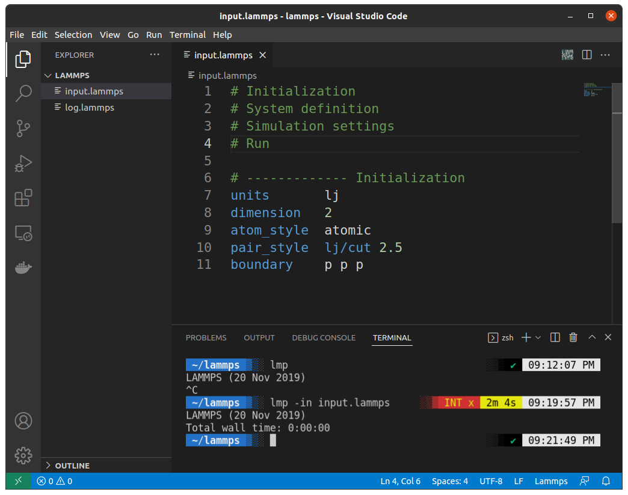Open the Terminal menu
628x495 pixels.
(x=188, y=35)
